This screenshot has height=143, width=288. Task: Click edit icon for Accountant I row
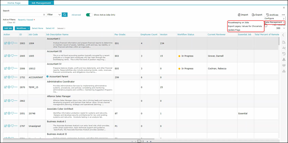pyautogui.click(x=5, y=43)
